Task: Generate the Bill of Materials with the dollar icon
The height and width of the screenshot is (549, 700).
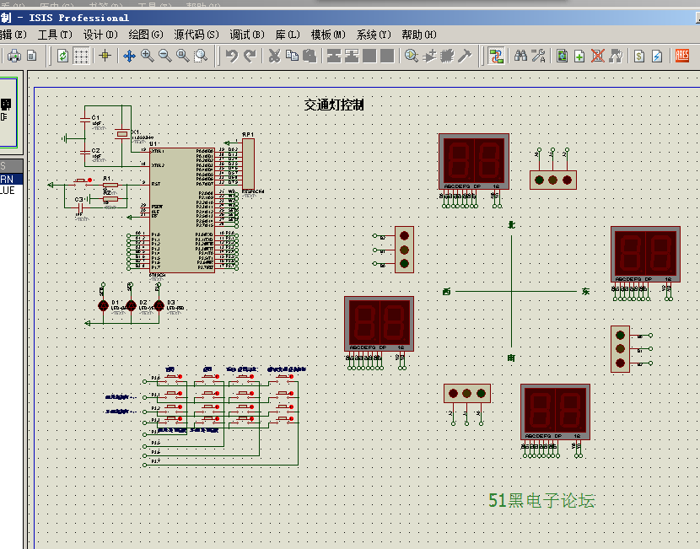Action: click(x=639, y=56)
